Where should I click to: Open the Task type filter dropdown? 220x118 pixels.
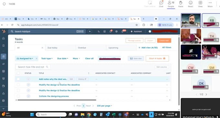pos(47,59)
